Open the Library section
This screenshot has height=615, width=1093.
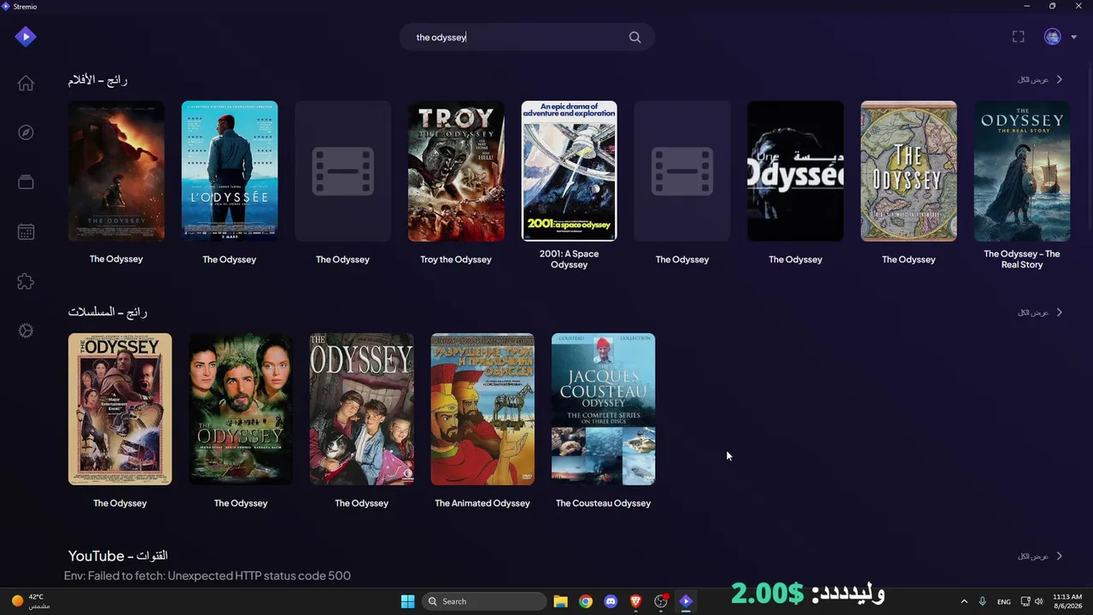click(26, 182)
